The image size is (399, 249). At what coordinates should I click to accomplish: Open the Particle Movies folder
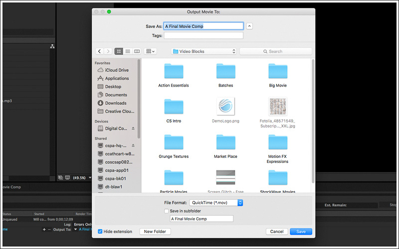(174, 178)
